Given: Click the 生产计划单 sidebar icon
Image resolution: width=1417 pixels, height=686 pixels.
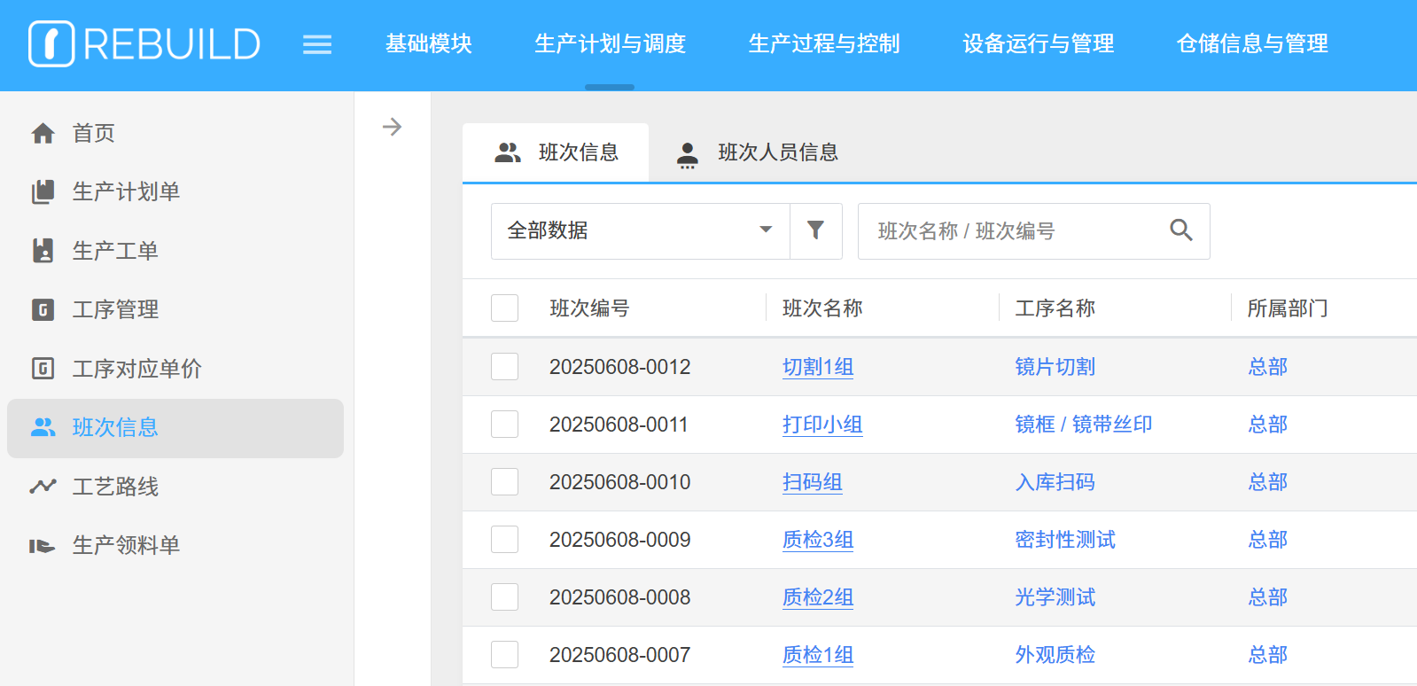Looking at the screenshot, I should pyautogui.click(x=43, y=191).
